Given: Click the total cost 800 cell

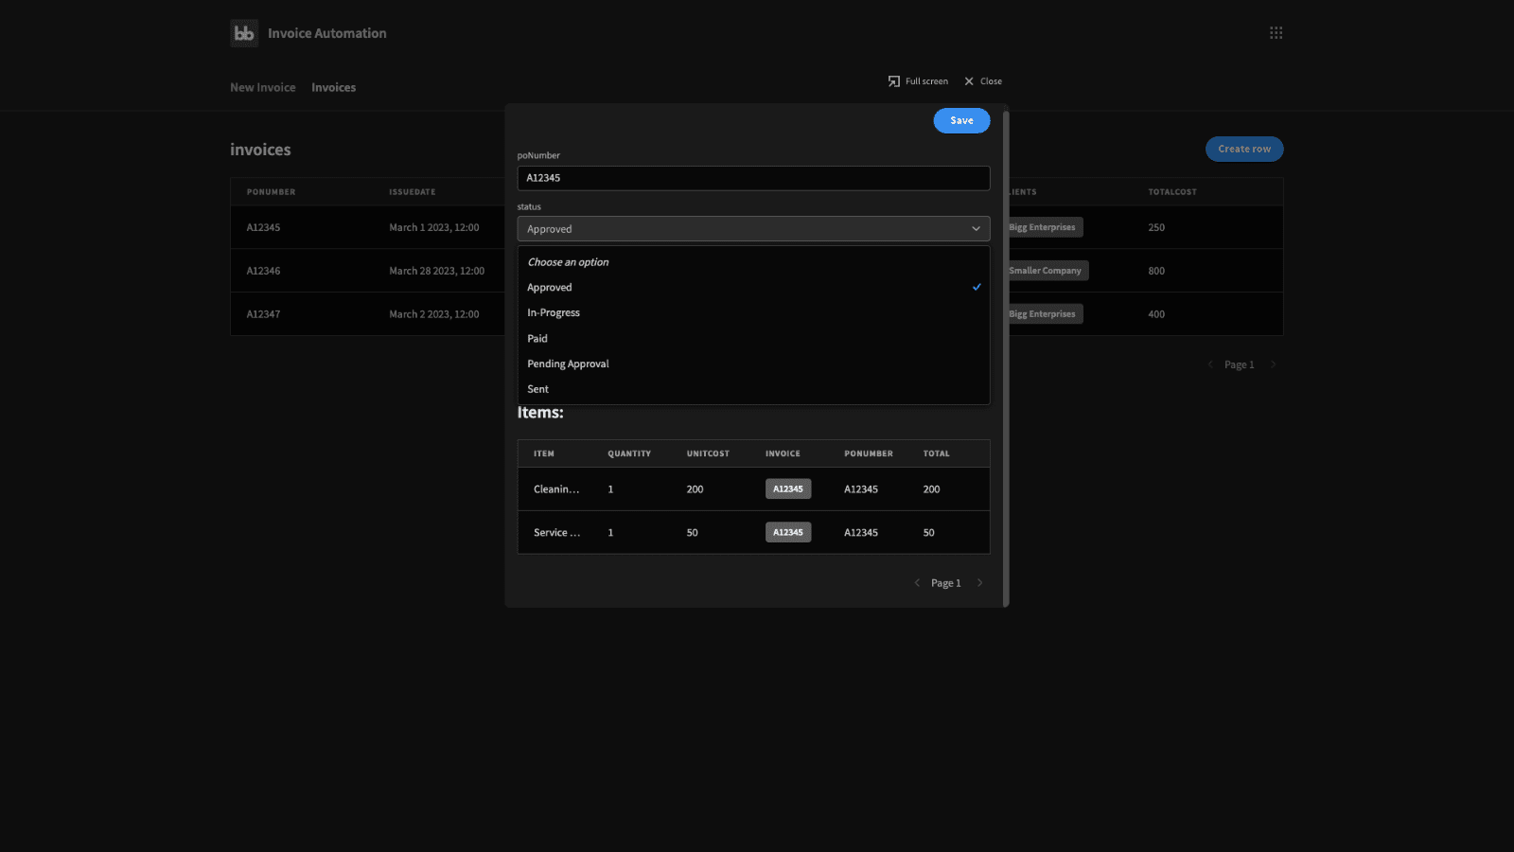Looking at the screenshot, I should coord(1156,271).
